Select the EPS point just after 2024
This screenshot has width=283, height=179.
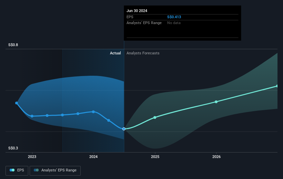point(109,120)
